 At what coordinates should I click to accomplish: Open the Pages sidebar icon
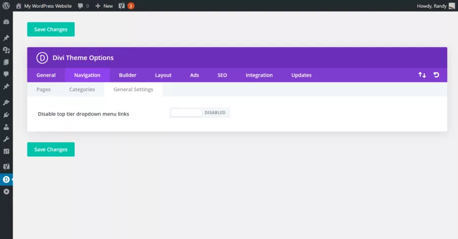click(x=6, y=62)
